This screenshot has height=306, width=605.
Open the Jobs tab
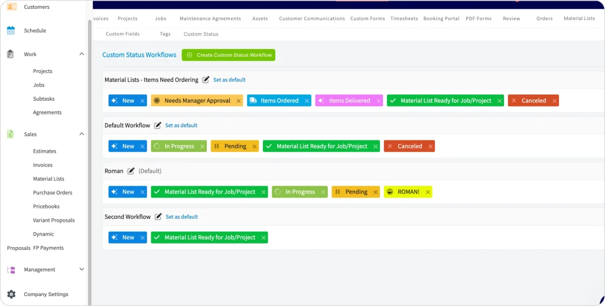pos(161,18)
